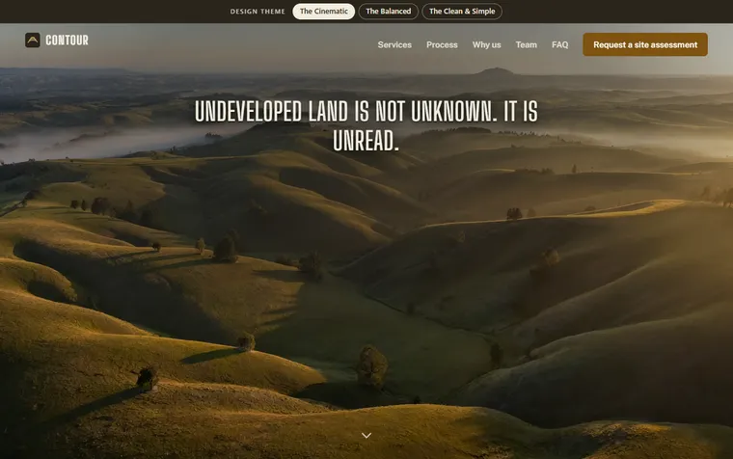Screen dimensions: 733x459
Task: Choose The Clean & Simple theme
Action: point(462,12)
